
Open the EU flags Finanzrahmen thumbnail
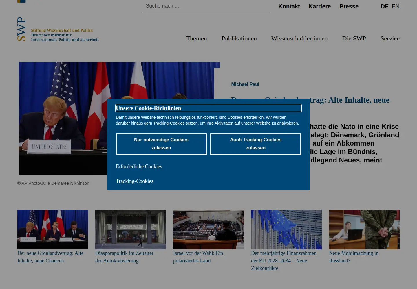tap(286, 229)
